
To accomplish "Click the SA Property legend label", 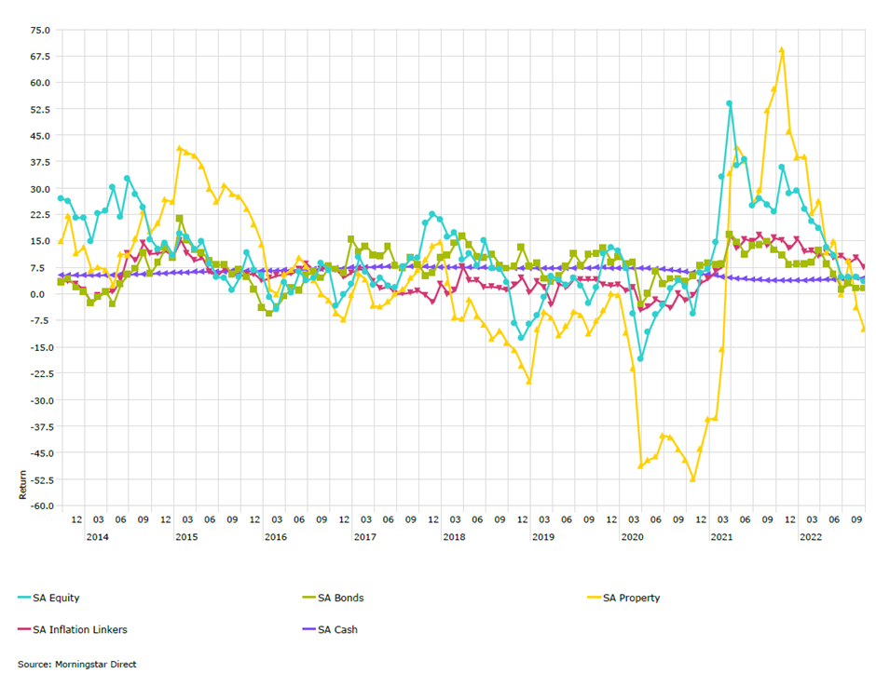I will click(631, 598).
